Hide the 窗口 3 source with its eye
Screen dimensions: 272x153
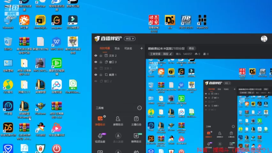pos(96,62)
